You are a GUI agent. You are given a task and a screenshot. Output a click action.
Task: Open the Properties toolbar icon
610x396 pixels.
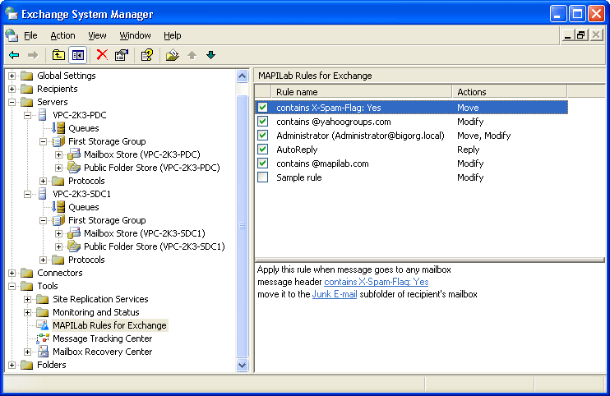122,55
